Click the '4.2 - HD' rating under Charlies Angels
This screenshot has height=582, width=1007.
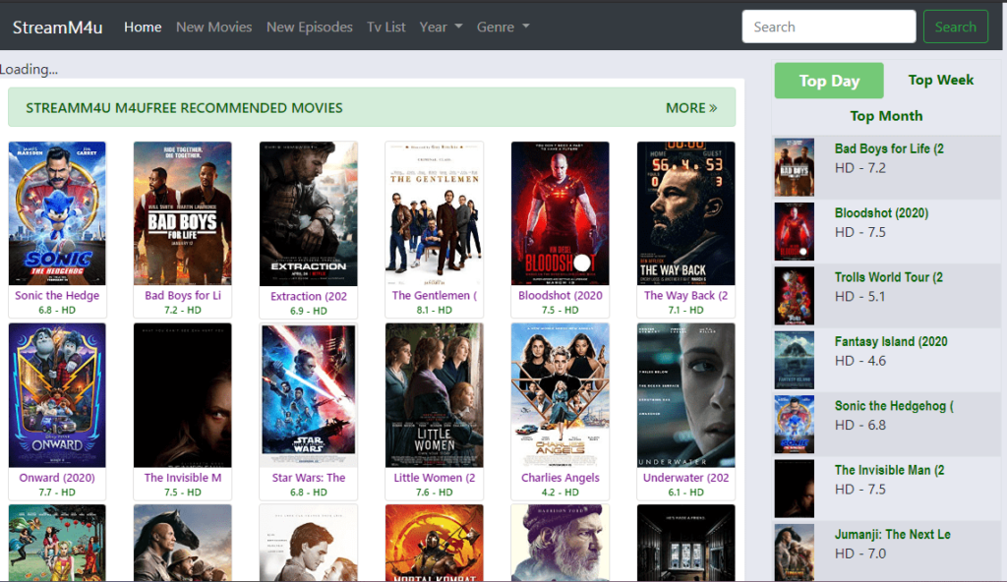click(560, 493)
